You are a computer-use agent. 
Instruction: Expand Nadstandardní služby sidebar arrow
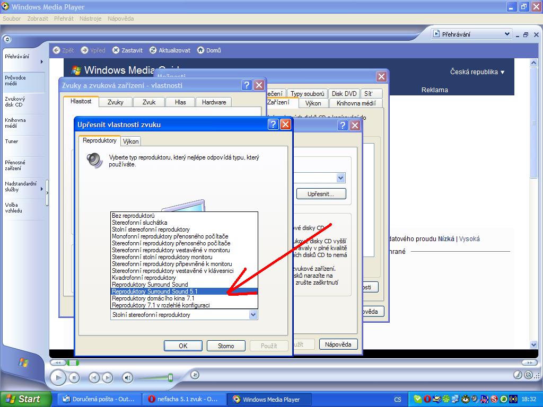pos(42,189)
